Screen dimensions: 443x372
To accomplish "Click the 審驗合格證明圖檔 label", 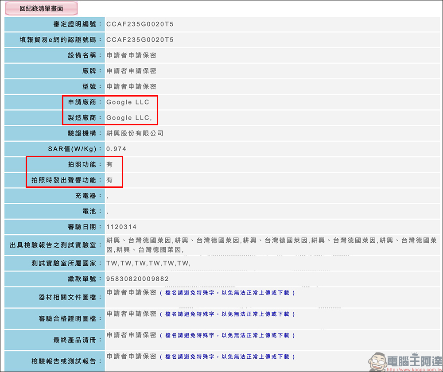I will coord(70,319).
